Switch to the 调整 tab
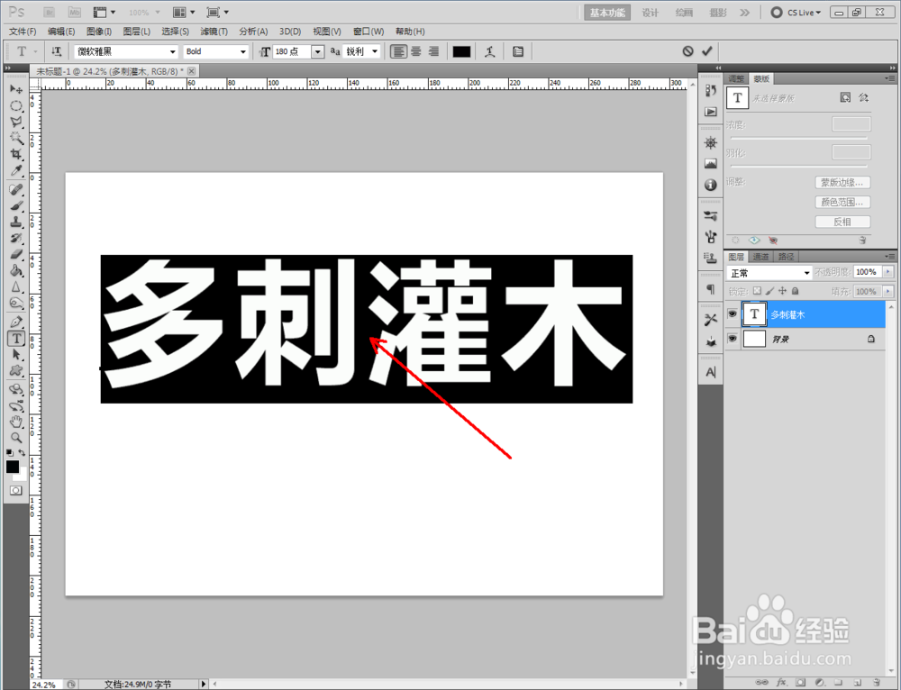This screenshot has width=901, height=690. coord(736,78)
